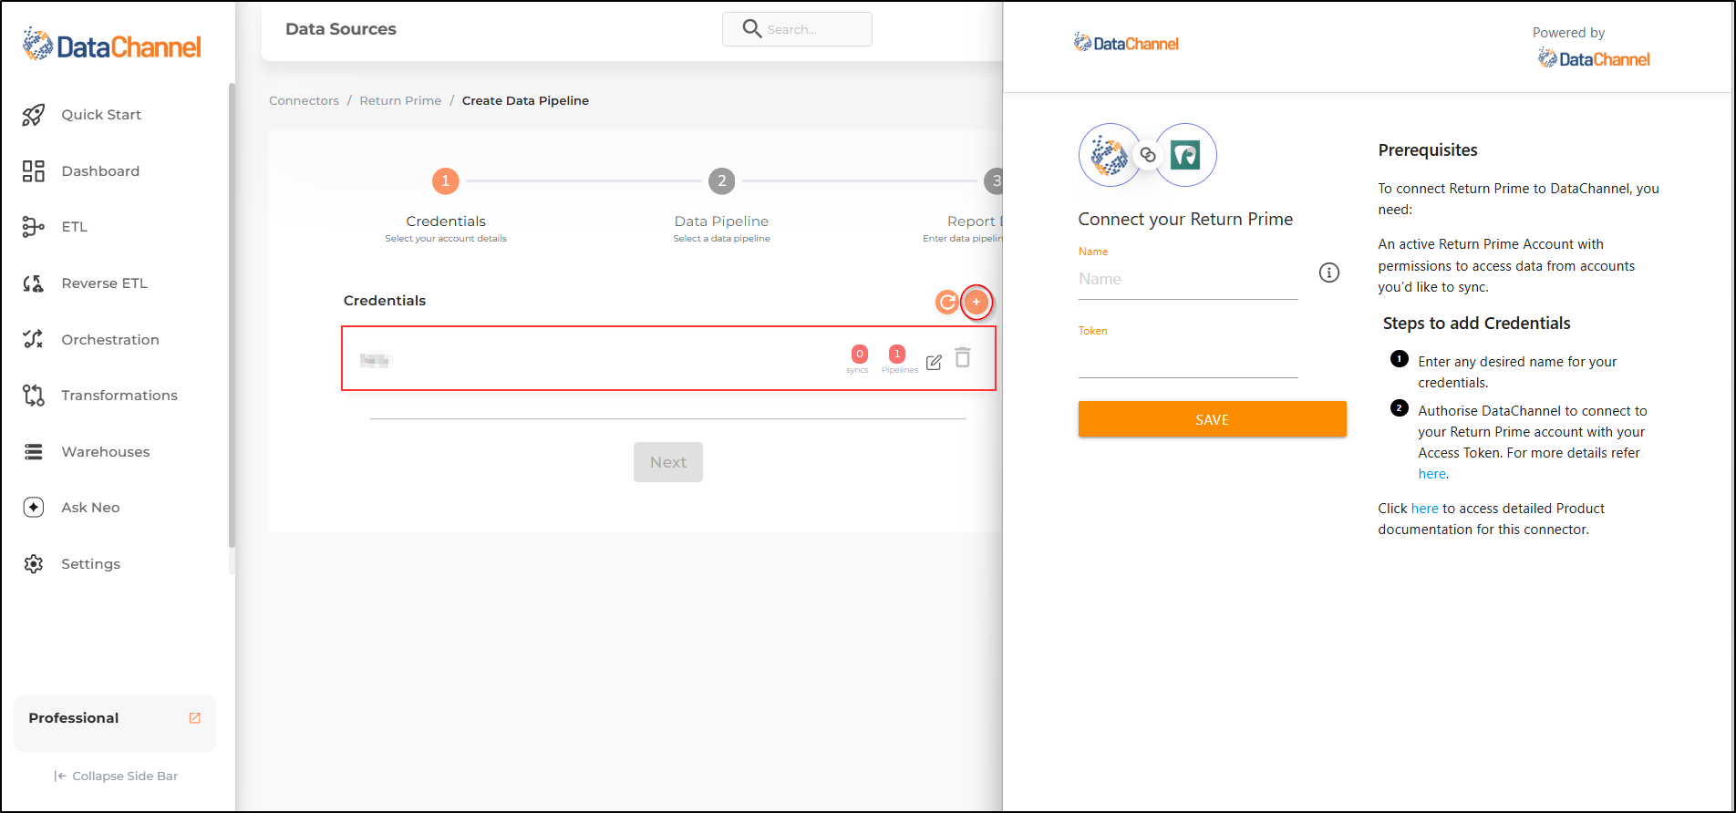Click the Ask Neo sparkle icon
The image size is (1736, 813).
point(34,508)
